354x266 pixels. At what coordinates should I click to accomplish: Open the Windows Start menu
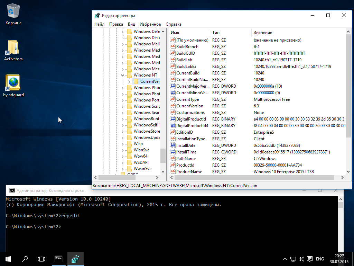8,259
